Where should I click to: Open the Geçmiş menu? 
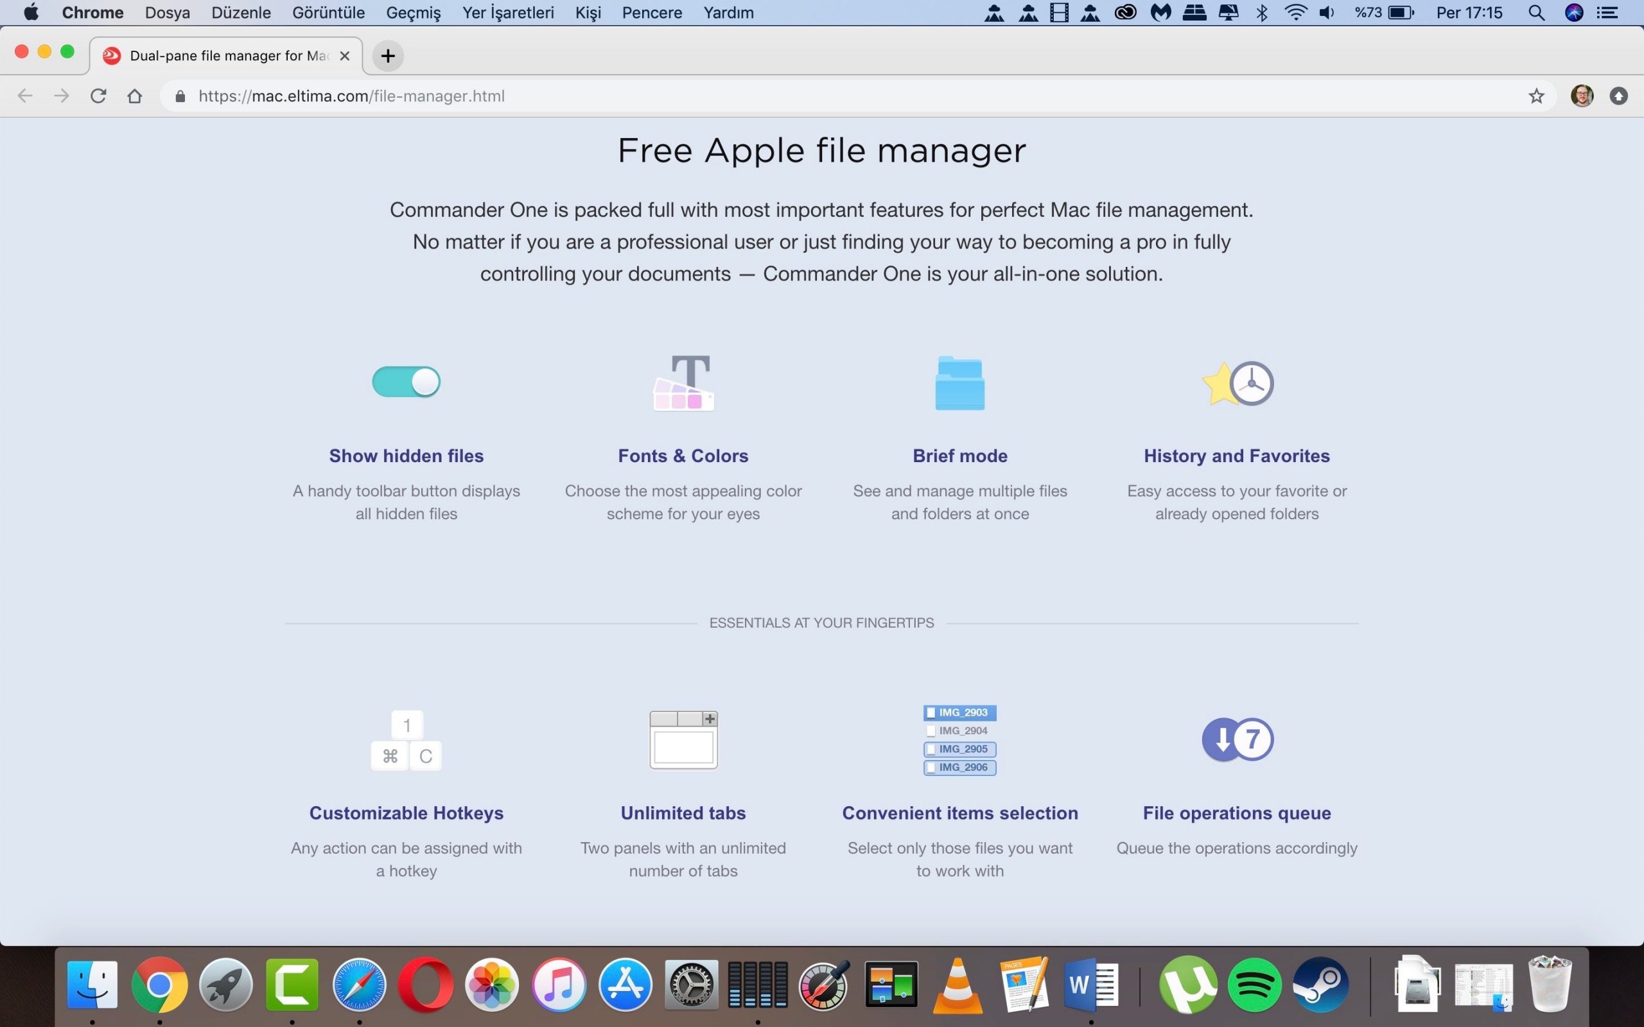pyautogui.click(x=413, y=13)
